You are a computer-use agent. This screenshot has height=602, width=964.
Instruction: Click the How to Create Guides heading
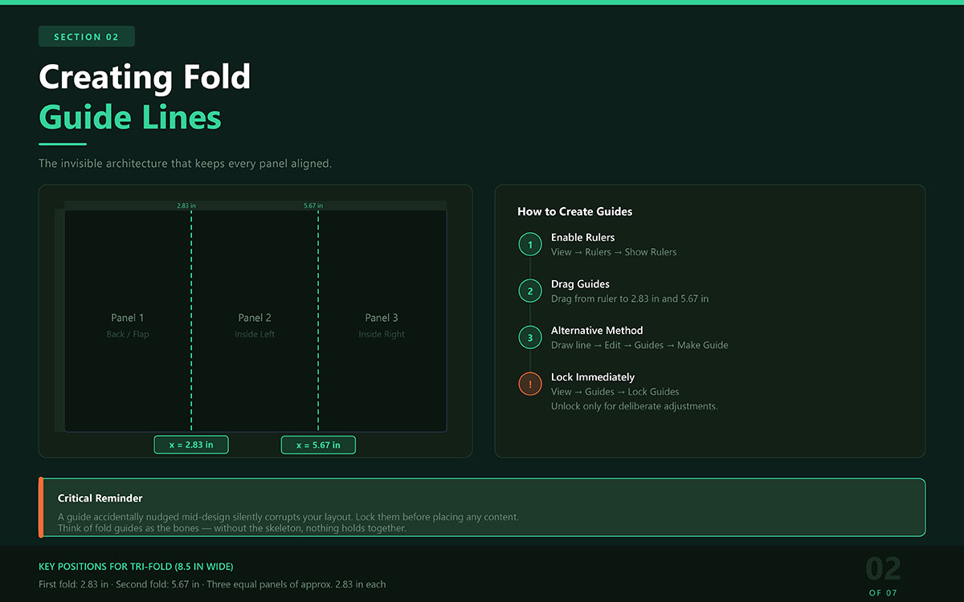pyautogui.click(x=575, y=212)
